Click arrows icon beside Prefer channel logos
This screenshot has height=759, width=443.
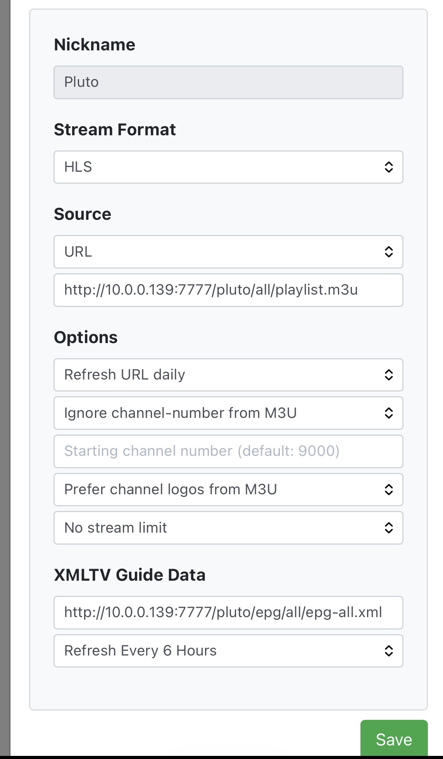[x=388, y=490]
